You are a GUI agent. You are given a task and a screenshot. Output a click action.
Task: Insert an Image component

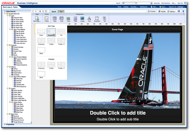coord(82,19)
